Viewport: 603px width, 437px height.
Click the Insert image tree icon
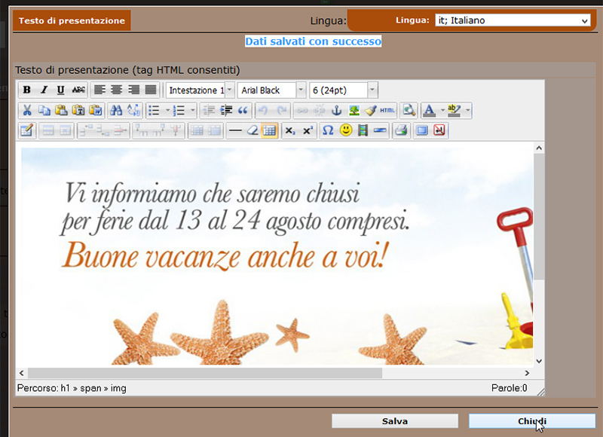click(x=354, y=111)
